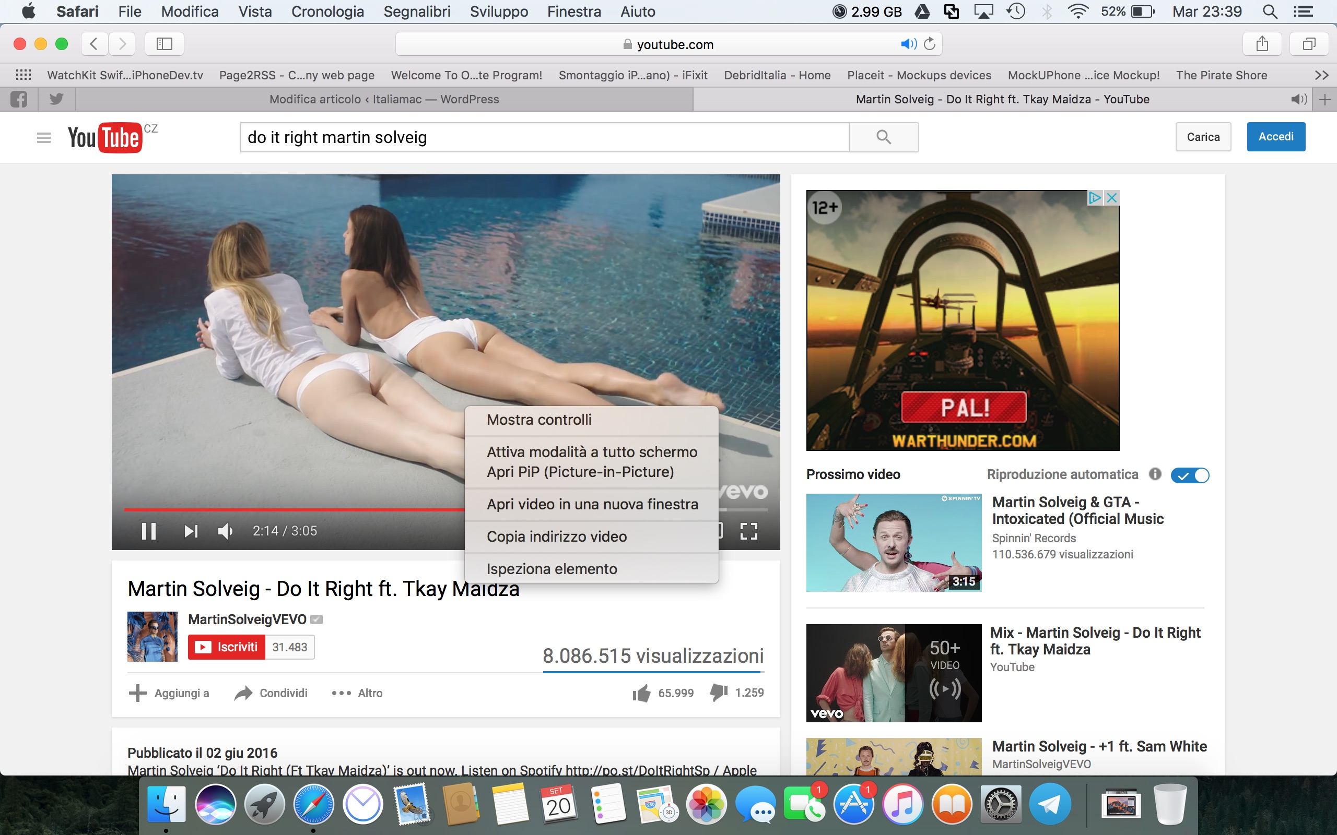Screen dimensions: 1337x835
Task: Open The Pirate Shore bookmark
Action: click(x=1222, y=75)
